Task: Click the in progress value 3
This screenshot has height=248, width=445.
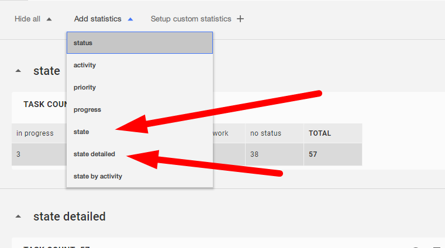Action: coord(19,154)
